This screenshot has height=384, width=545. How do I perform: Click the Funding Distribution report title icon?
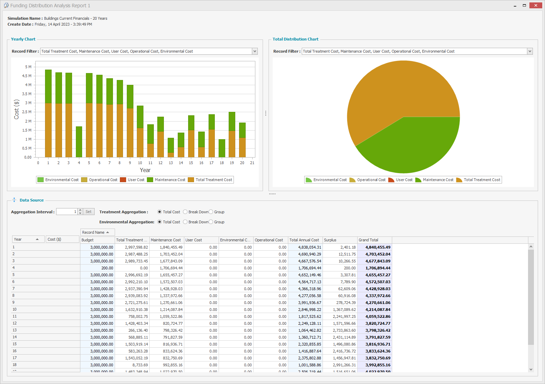(x=6, y=6)
